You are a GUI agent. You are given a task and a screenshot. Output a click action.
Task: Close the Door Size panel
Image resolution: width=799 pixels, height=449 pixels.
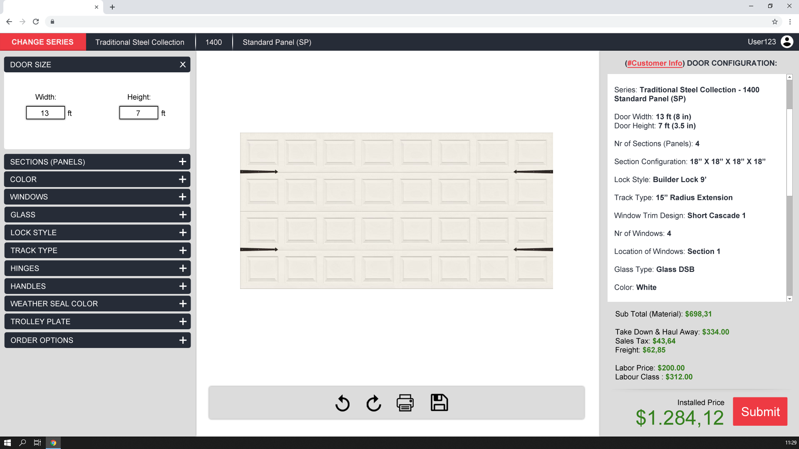point(183,64)
